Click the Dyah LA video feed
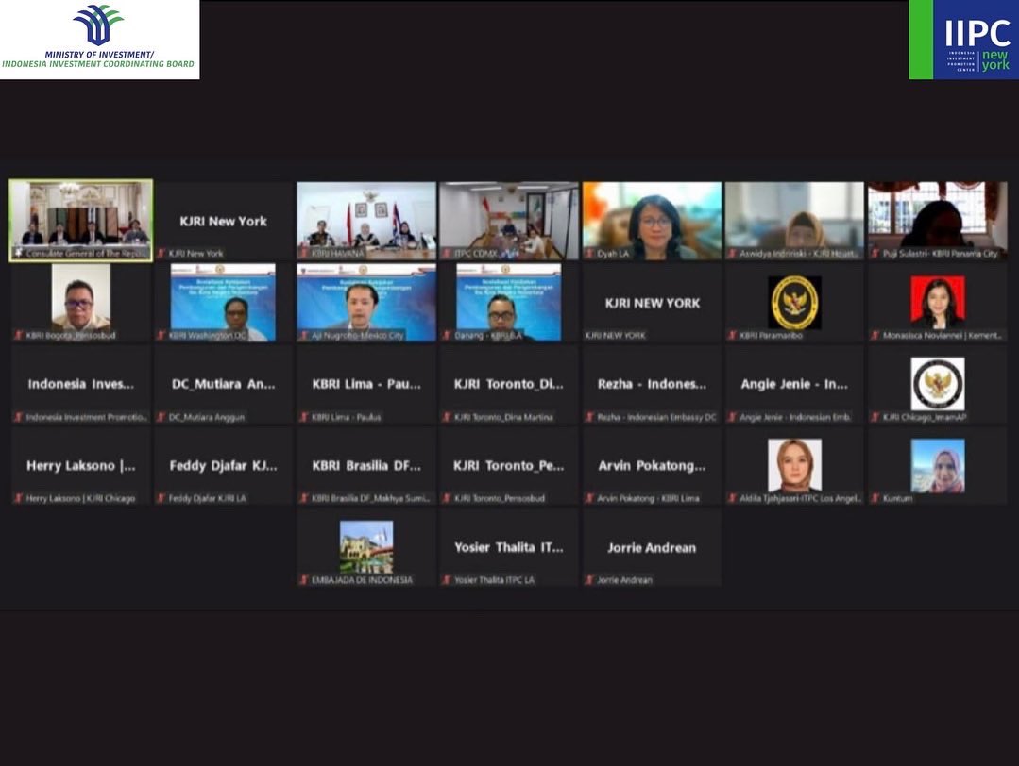 coord(652,221)
